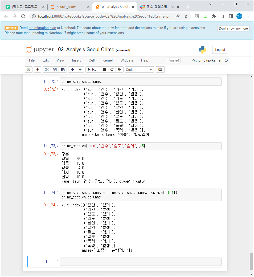This screenshot has height=277, width=254.
Task: Open the migration plan link
Action: pos(42,28)
